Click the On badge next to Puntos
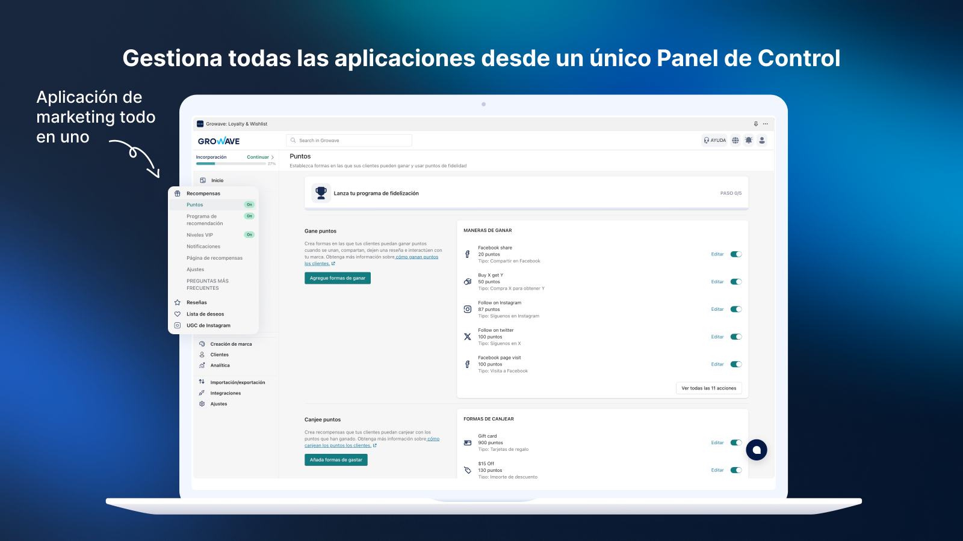Image resolution: width=963 pixels, height=541 pixels. point(249,205)
